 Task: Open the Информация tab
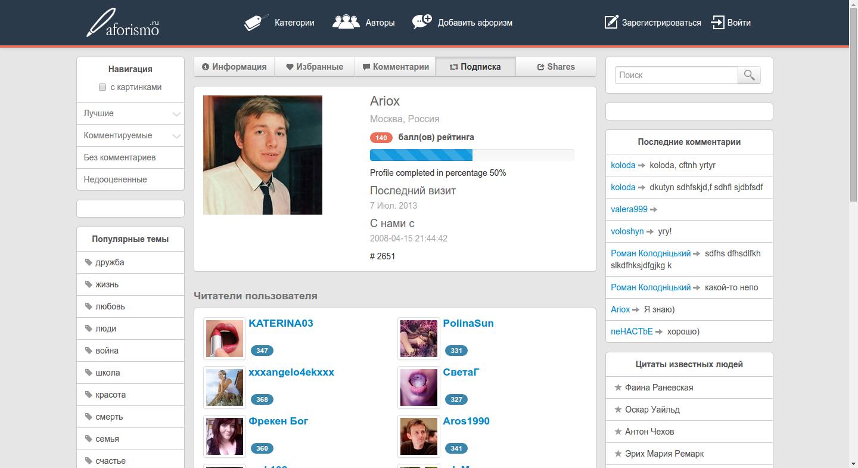[234, 67]
